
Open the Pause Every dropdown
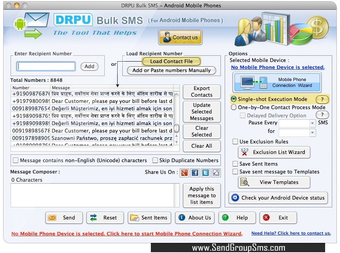click(x=312, y=123)
